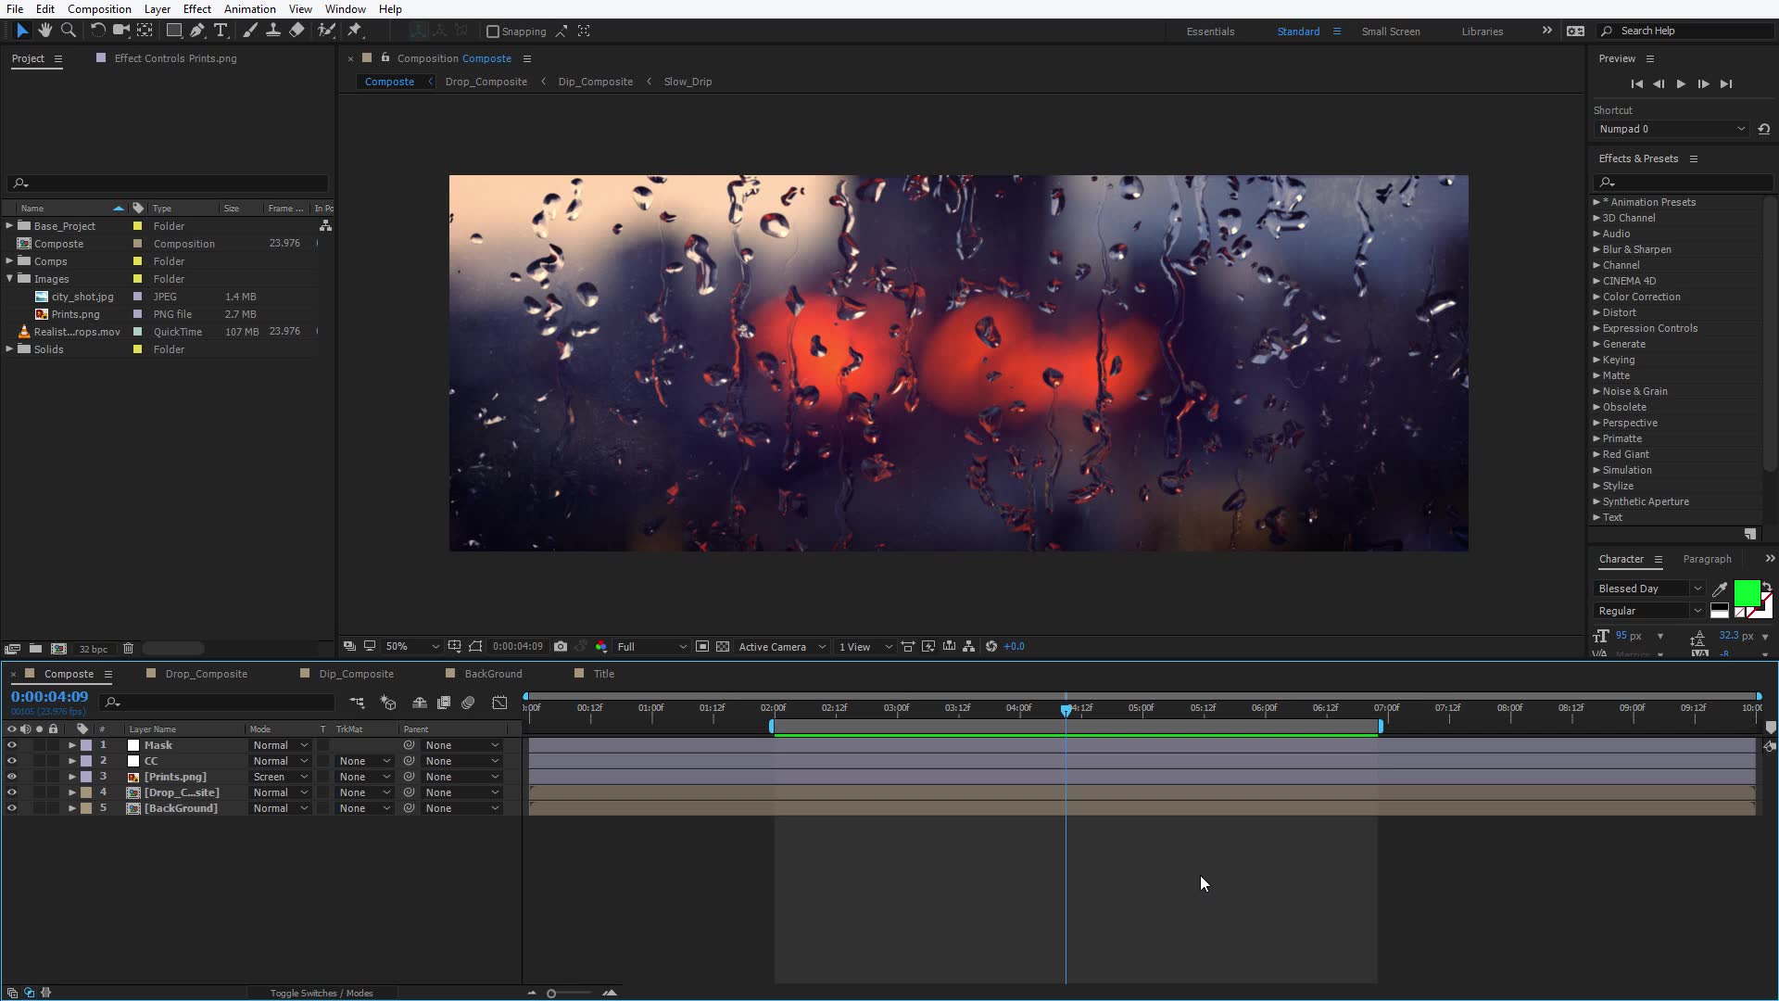
Task: Open the Full resolution dropdown
Action: [652, 647]
